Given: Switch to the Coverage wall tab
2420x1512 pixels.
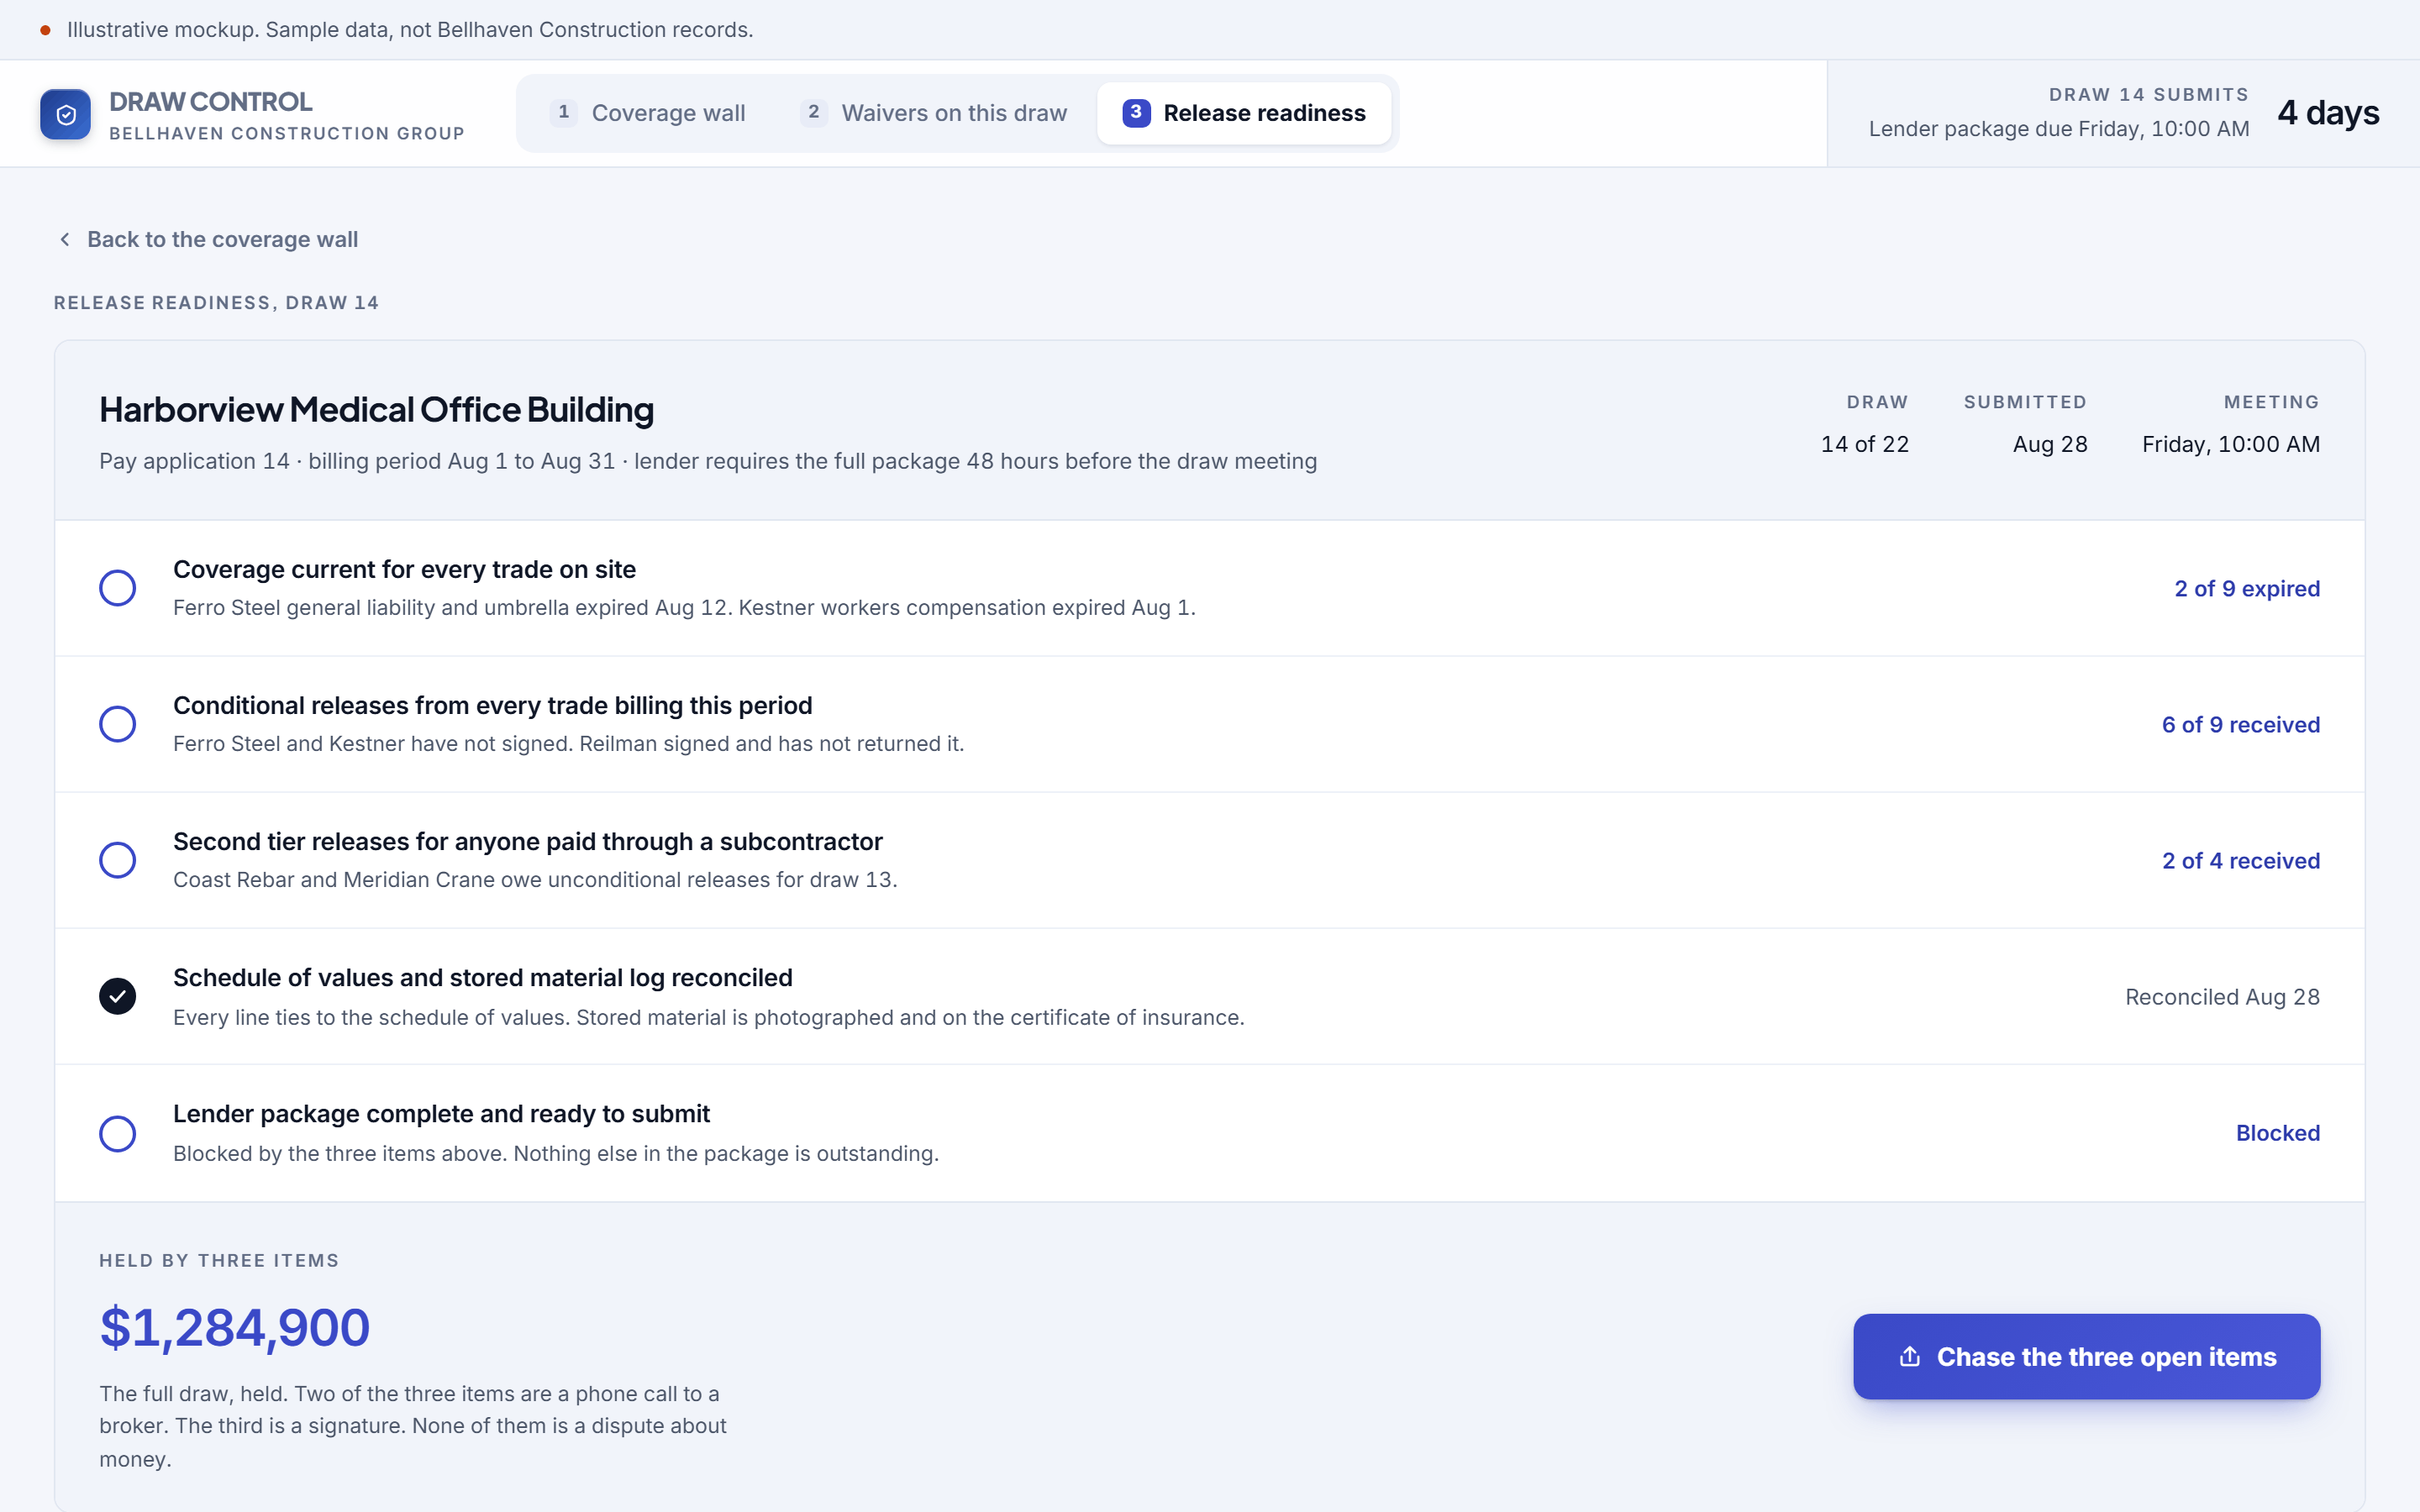Looking at the screenshot, I should [648, 113].
